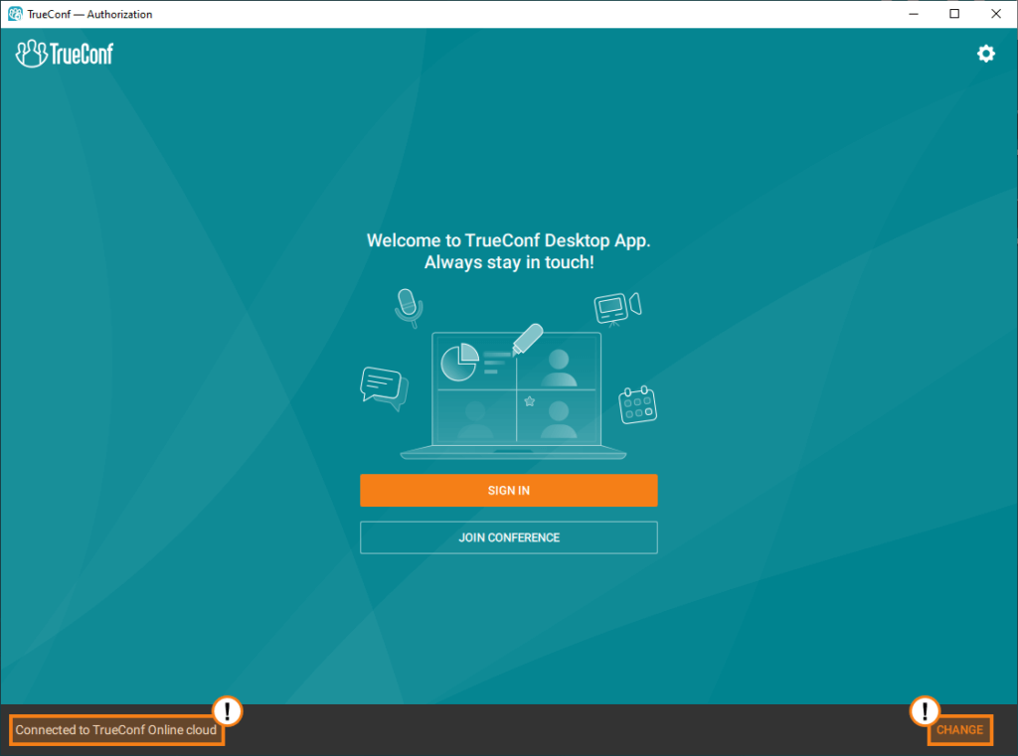Open the settings gear icon

(x=985, y=54)
